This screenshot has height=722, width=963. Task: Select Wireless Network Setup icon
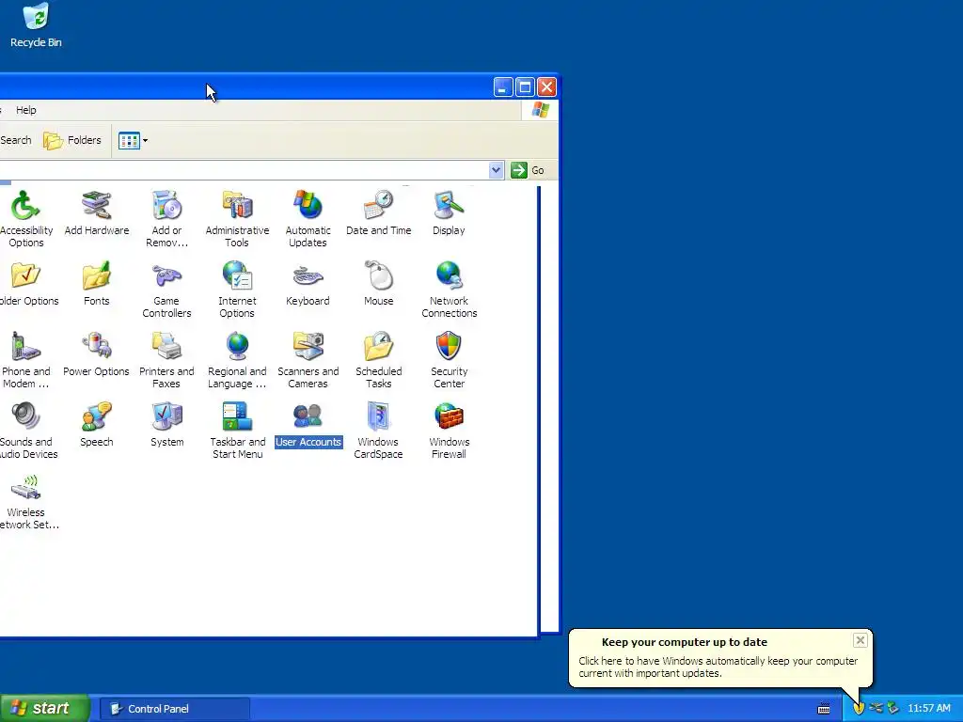click(27, 501)
